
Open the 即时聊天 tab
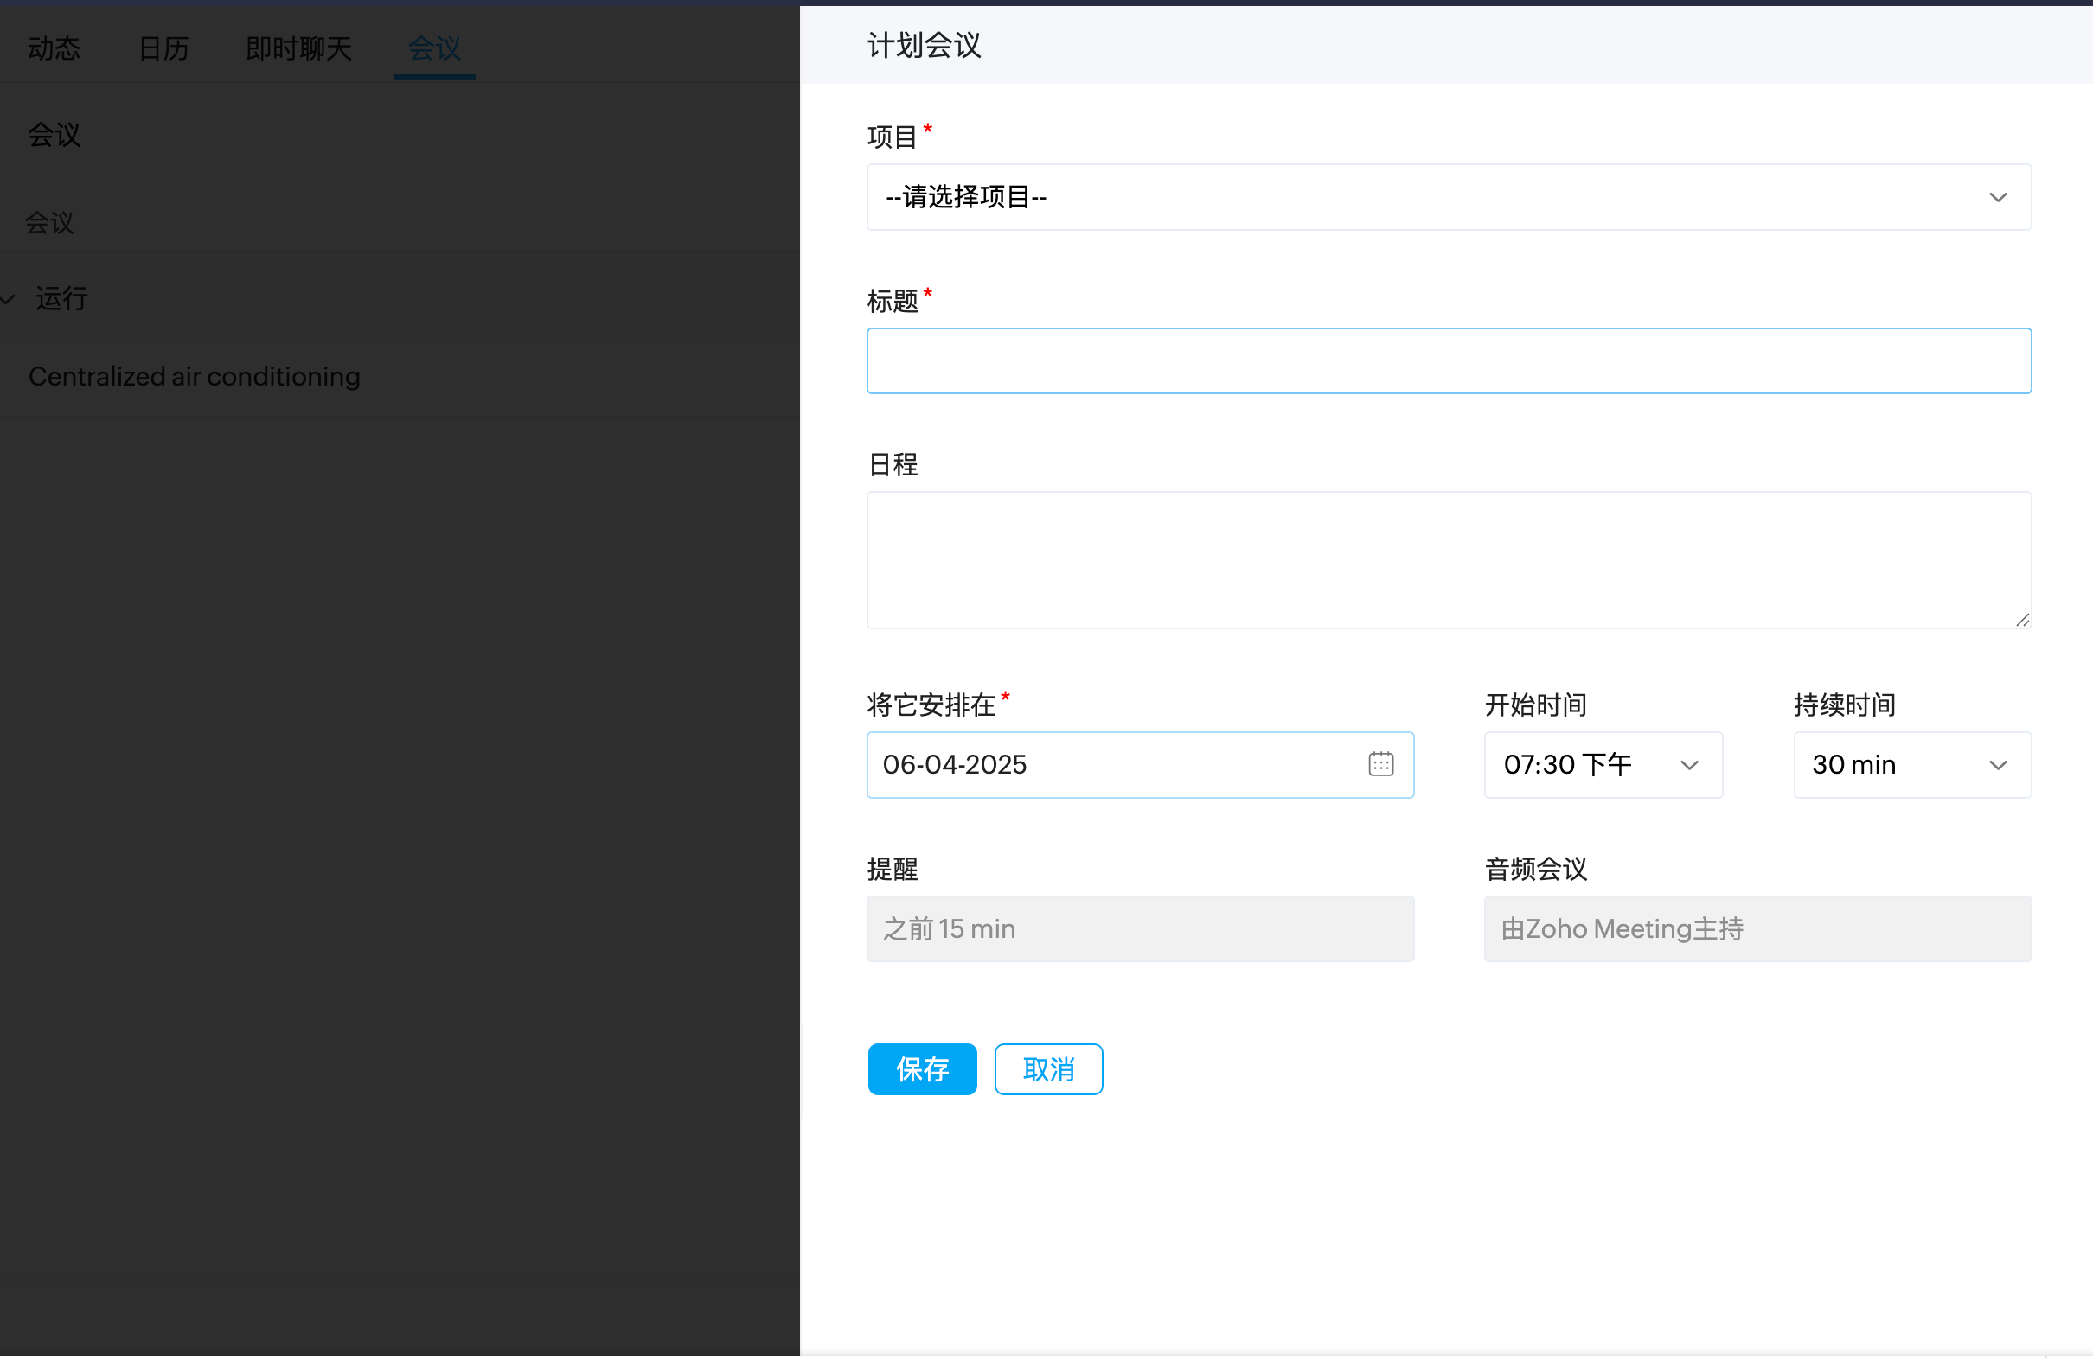298,48
